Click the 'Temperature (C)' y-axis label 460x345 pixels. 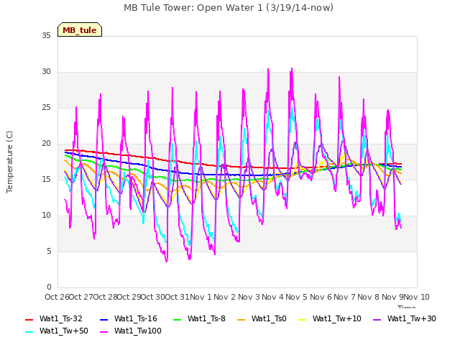9,162
